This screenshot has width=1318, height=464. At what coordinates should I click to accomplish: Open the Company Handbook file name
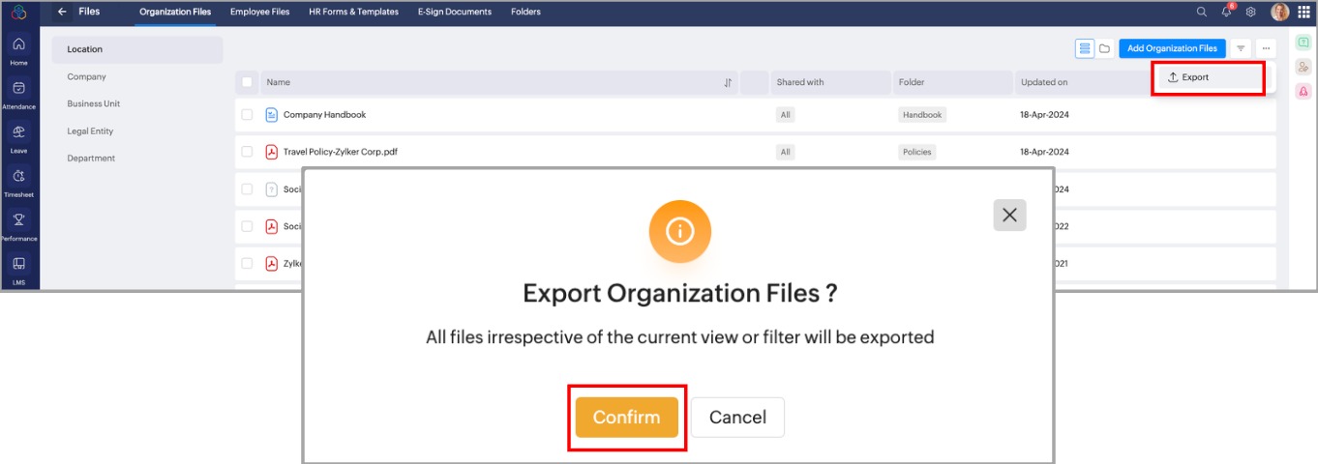324,115
